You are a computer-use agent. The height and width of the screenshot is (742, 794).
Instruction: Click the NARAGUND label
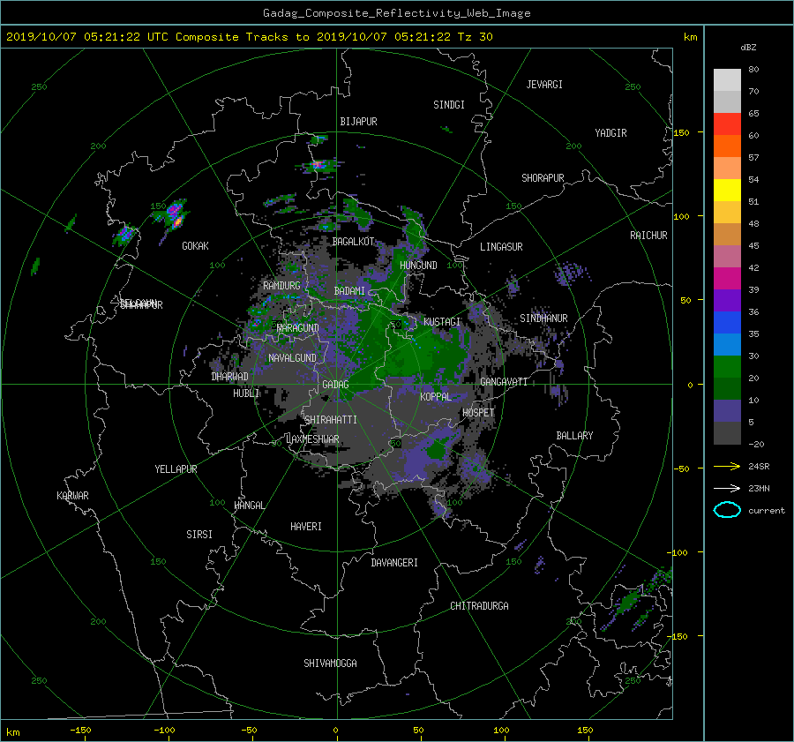pos(298,328)
